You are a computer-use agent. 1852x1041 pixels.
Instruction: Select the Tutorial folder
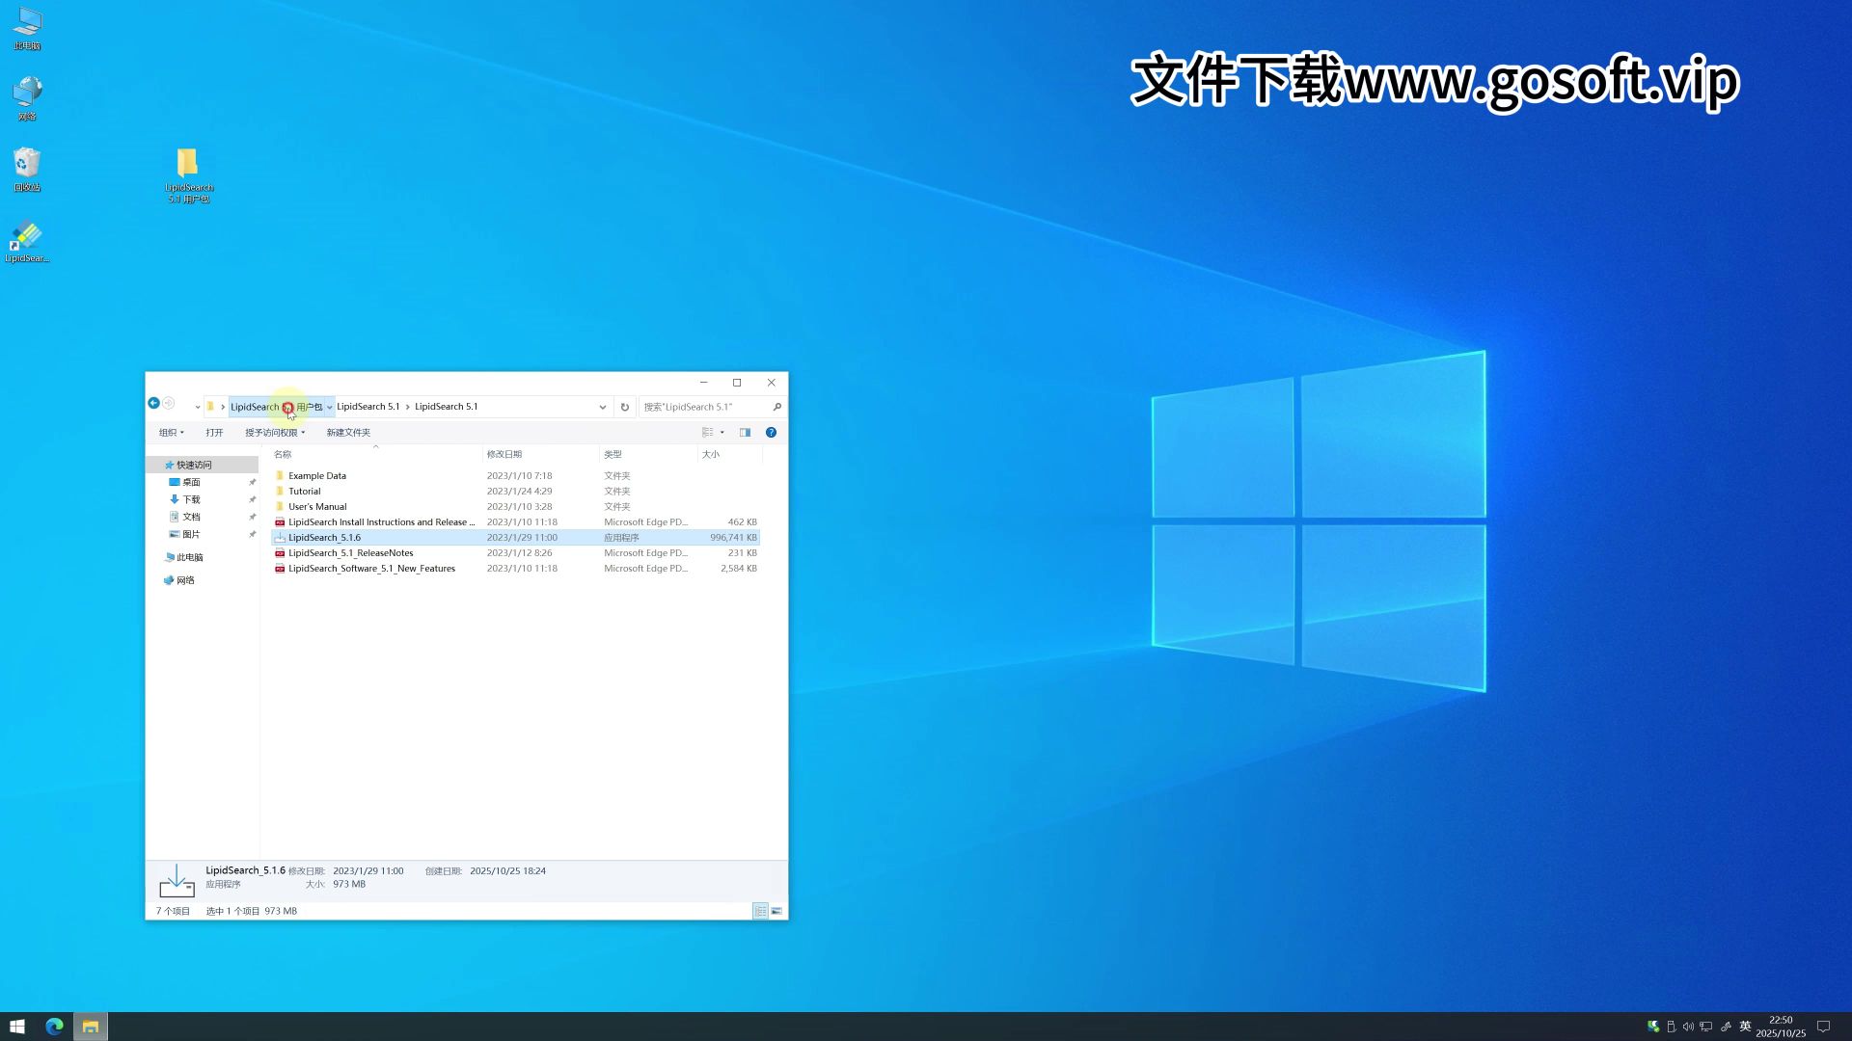pos(304,492)
